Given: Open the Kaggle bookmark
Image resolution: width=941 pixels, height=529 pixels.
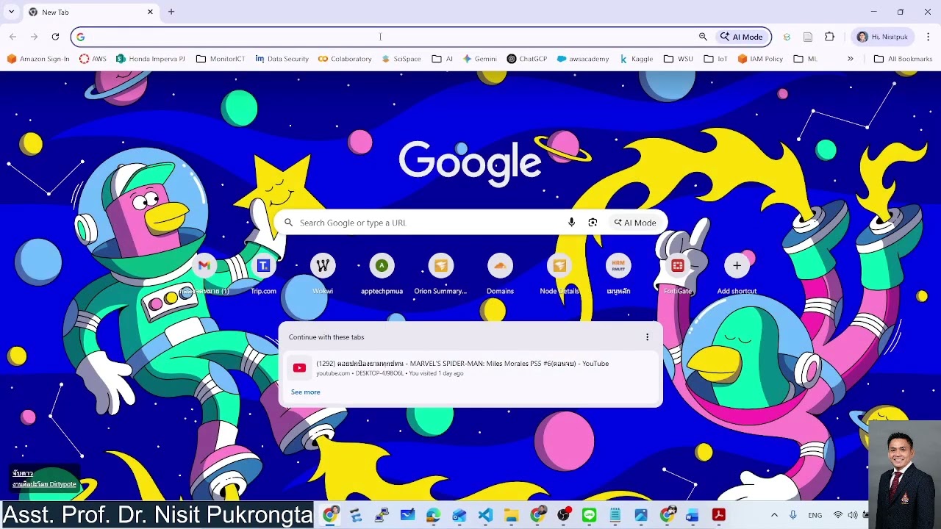Looking at the screenshot, I should pos(637,59).
